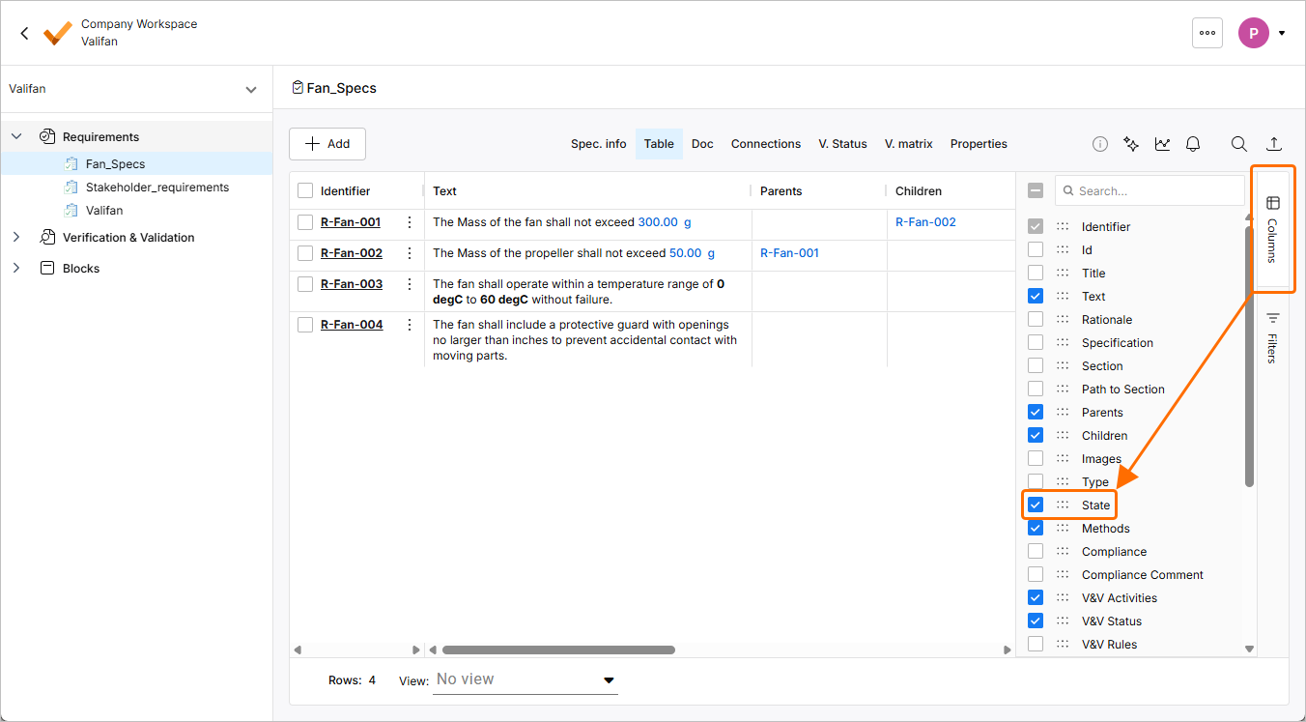Focus the column Search field
This screenshot has width=1306, height=722.
pyautogui.click(x=1150, y=191)
